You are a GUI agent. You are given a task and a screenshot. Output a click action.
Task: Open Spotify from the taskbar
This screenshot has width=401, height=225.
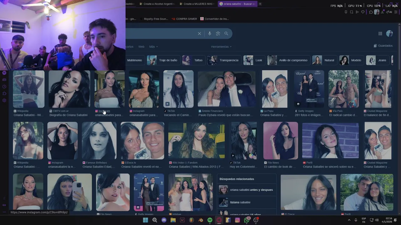click(x=210, y=220)
